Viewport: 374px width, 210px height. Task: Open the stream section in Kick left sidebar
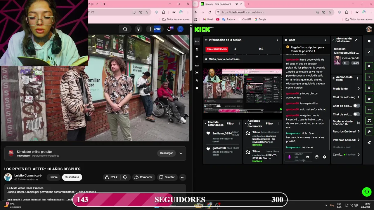(197, 41)
